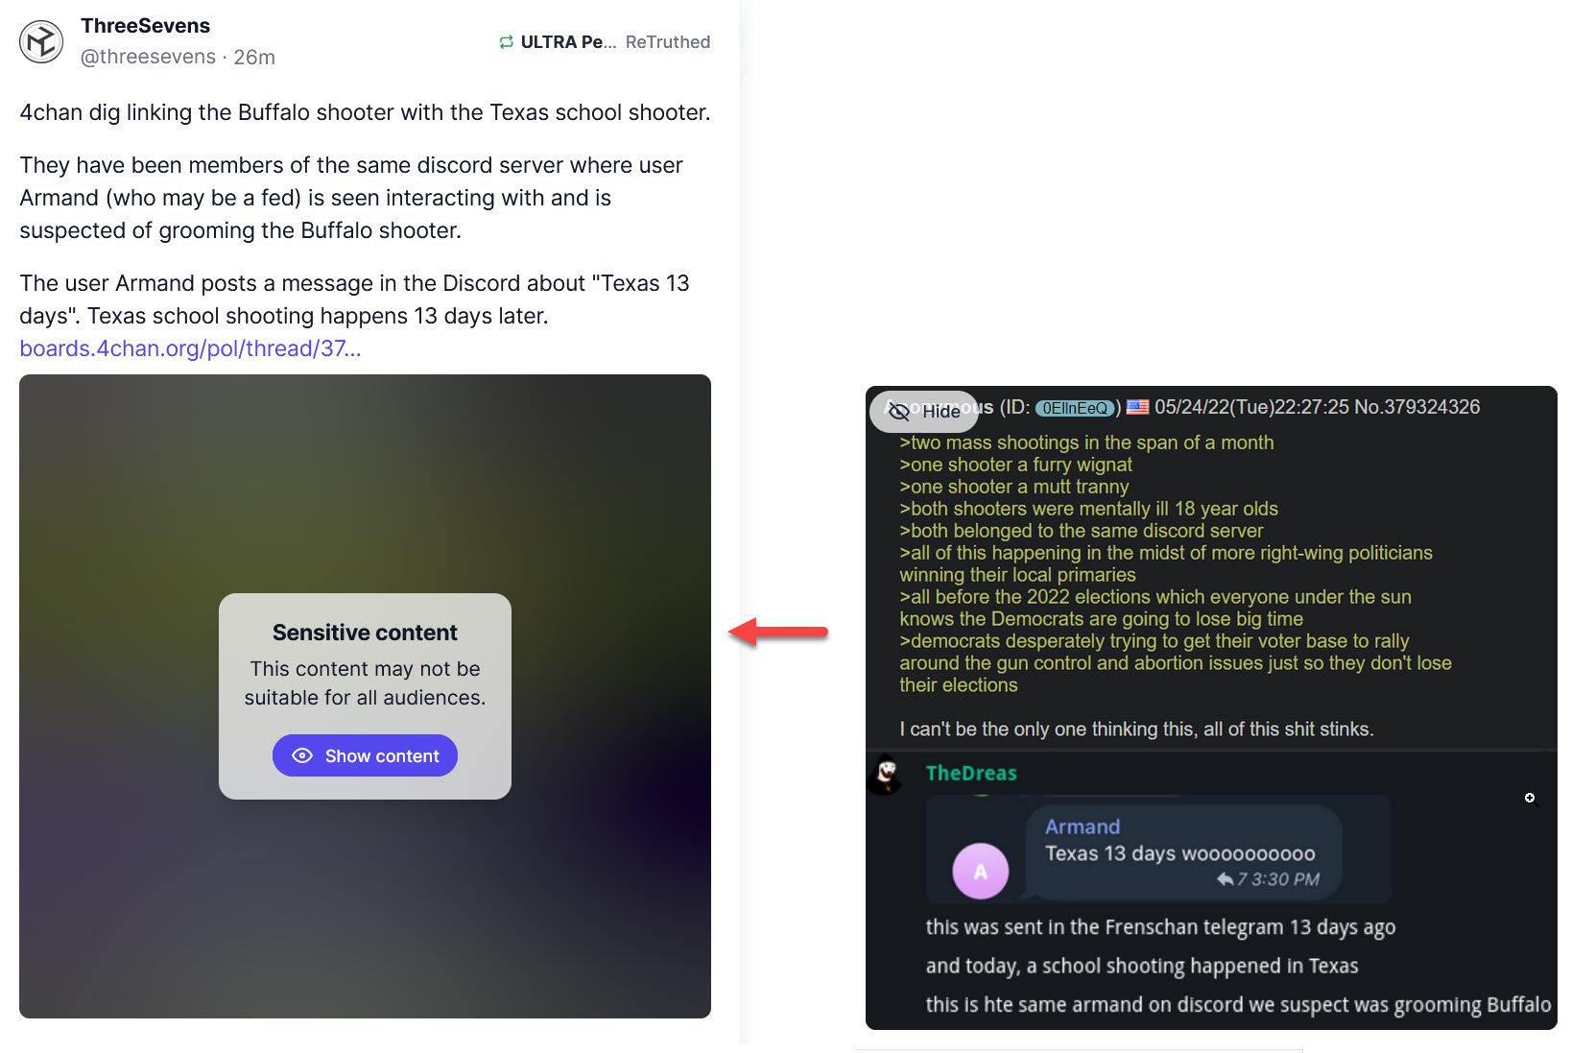Open the 4chan screenshot image
This screenshot has width=1571, height=1053.
pos(1211,707)
